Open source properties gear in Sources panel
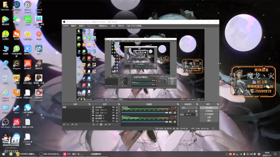The image size is (280, 157). tap(101, 125)
